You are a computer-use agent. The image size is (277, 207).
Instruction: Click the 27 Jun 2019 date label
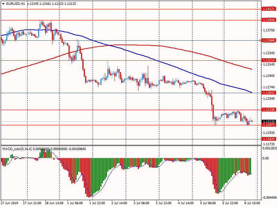point(9,203)
